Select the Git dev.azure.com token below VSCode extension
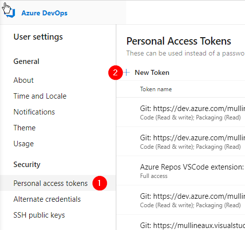The image size is (245, 230). [181, 200]
